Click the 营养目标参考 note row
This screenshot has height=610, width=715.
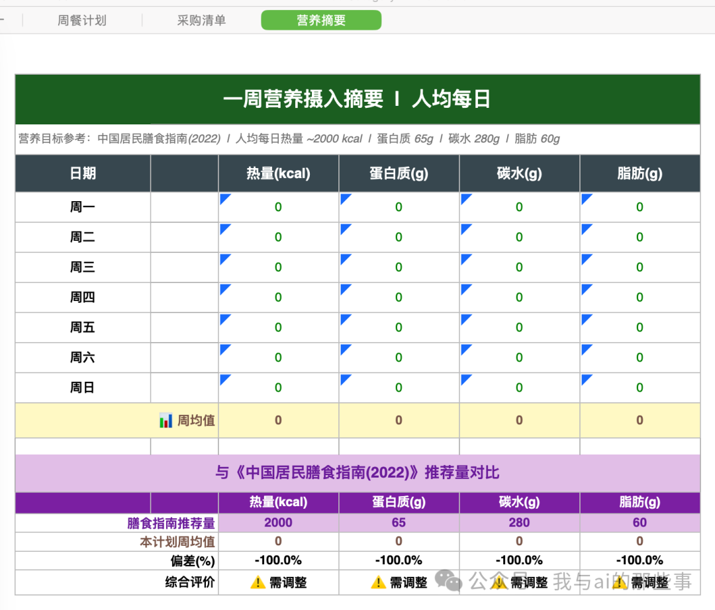tap(358, 139)
